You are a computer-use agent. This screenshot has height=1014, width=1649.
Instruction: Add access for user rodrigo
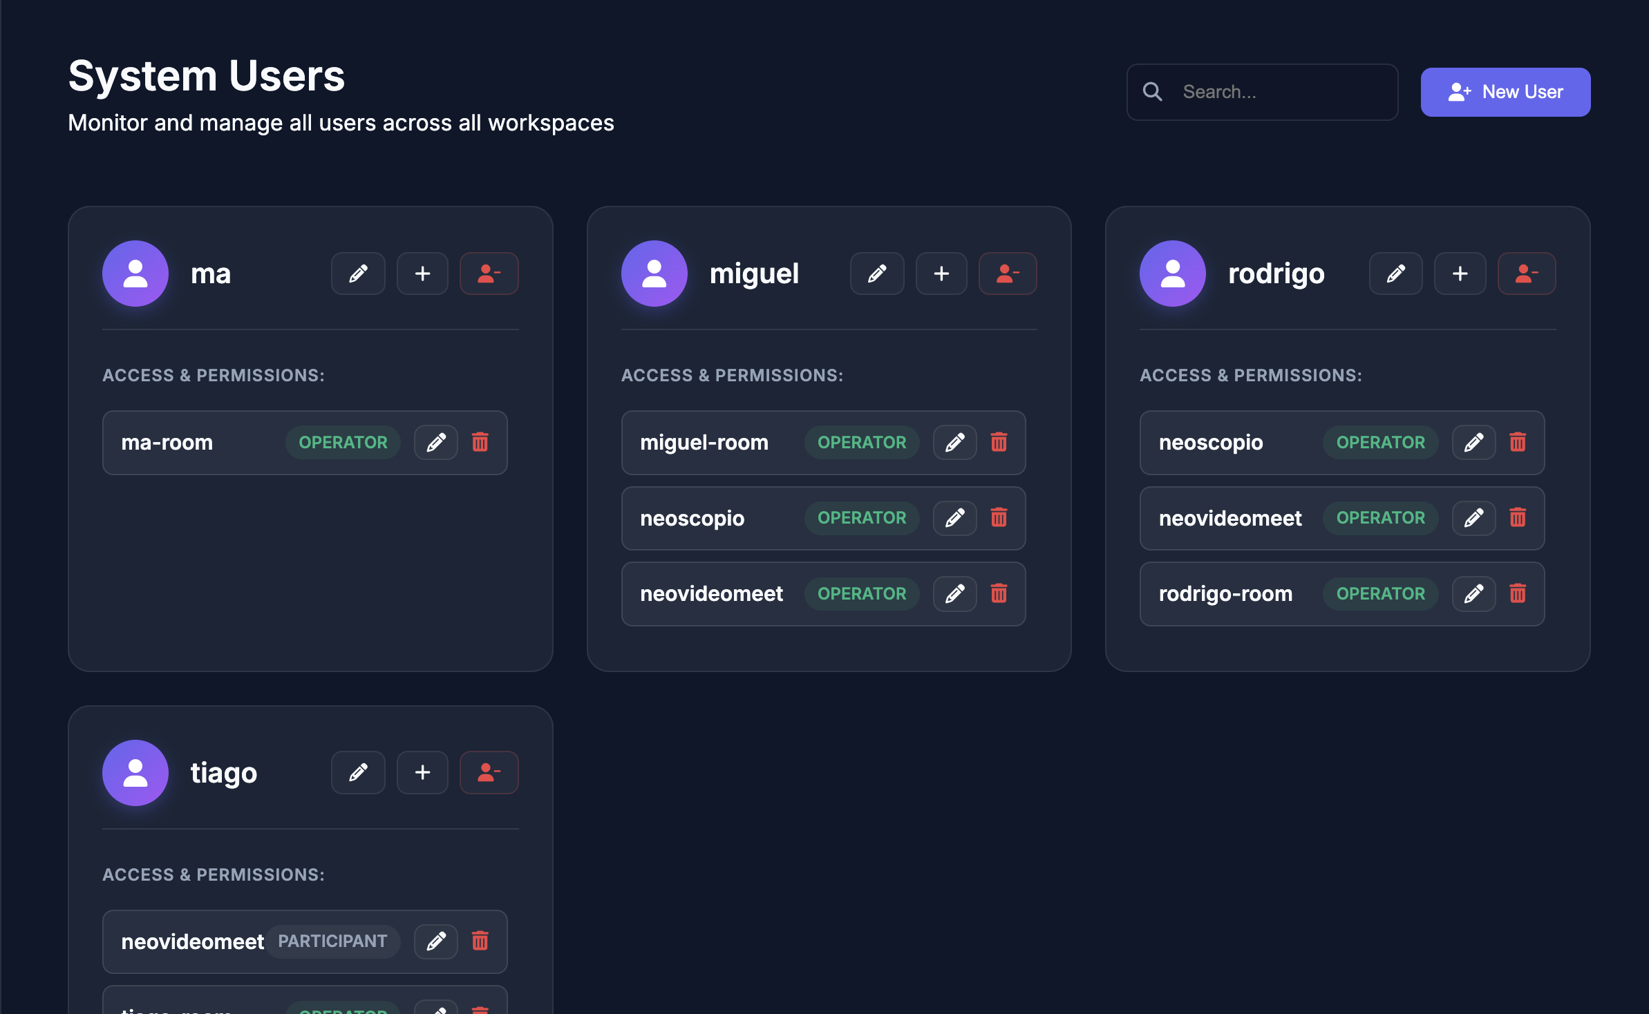[x=1460, y=274]
